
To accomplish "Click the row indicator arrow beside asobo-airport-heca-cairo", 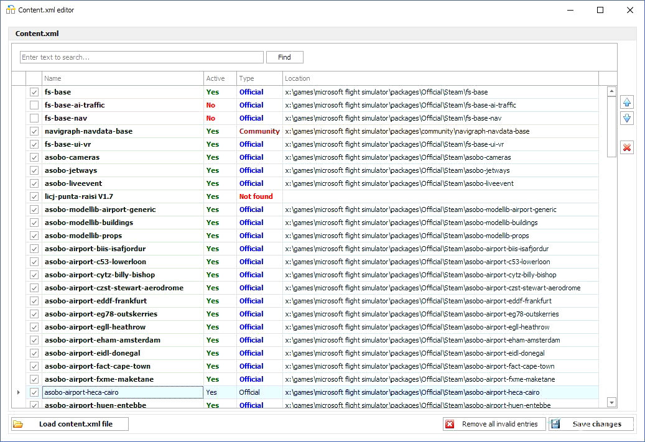I will 19,392.
